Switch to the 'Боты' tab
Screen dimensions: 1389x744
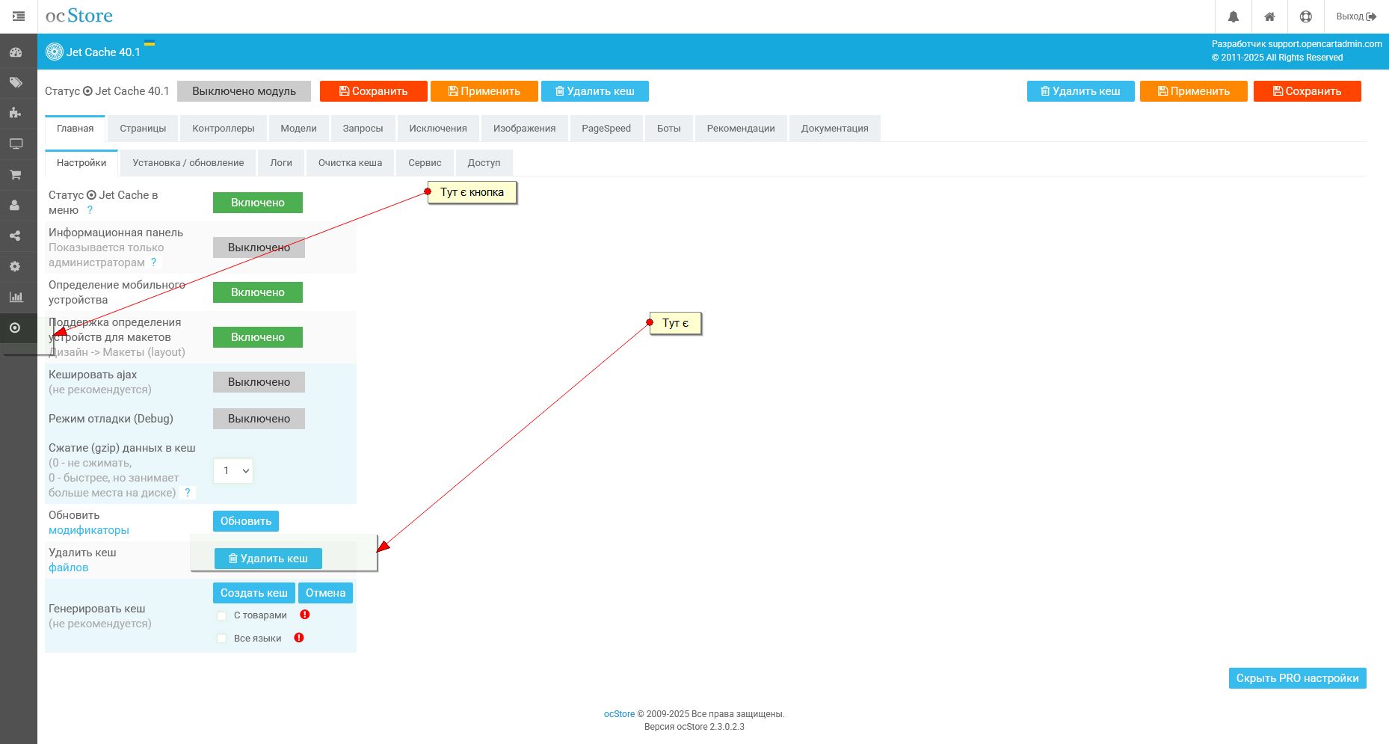669,129
